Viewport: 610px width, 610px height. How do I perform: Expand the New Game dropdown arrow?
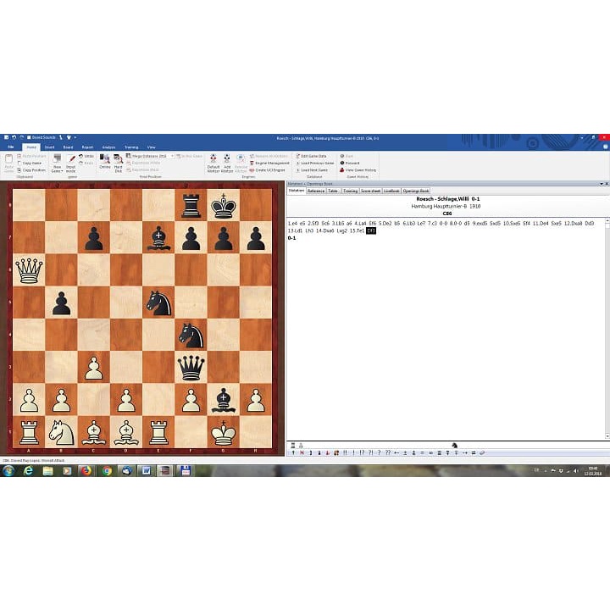click(62, 171)
